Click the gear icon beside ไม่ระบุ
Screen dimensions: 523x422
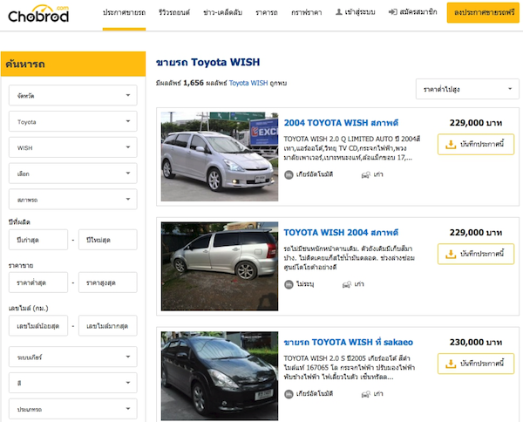pos(289,284)
